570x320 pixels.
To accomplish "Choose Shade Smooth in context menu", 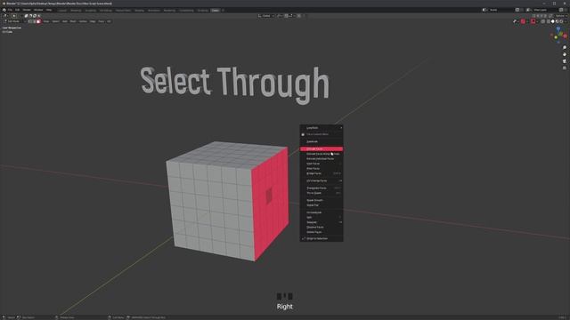I will coord(322,200).
